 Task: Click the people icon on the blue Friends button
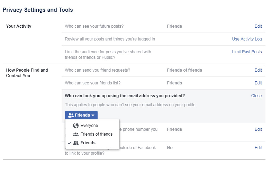pyautogui.click(x=71, y=115)
